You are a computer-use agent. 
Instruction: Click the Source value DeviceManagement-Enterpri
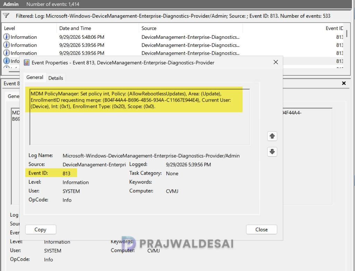(x=94, y=165)
